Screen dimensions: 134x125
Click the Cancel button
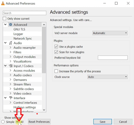click(123, 122)
